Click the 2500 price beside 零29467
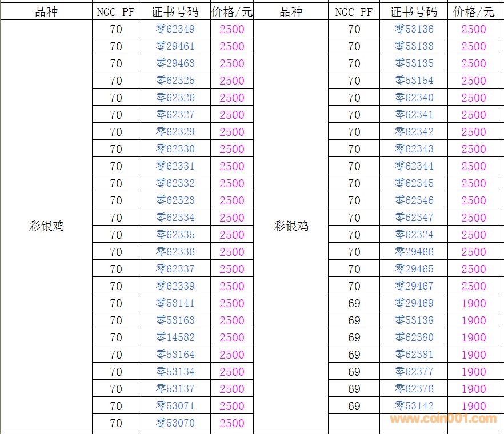 point(474,286)
